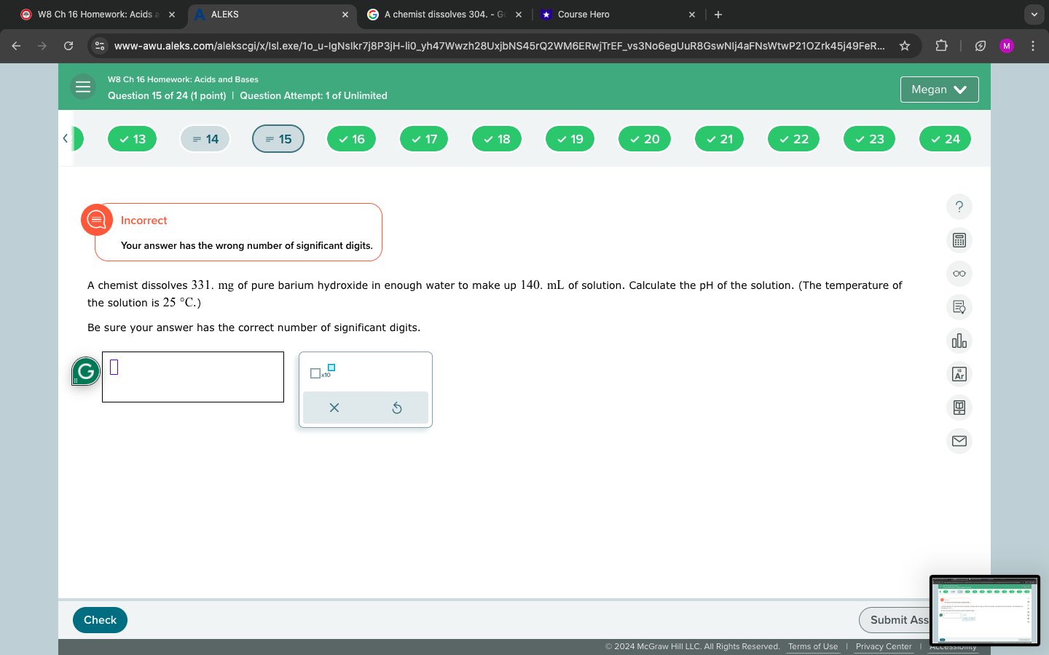This screenshot has height=655, width=1049.
Task: Open the Megan account dropdown
Action: pos(939,89)
